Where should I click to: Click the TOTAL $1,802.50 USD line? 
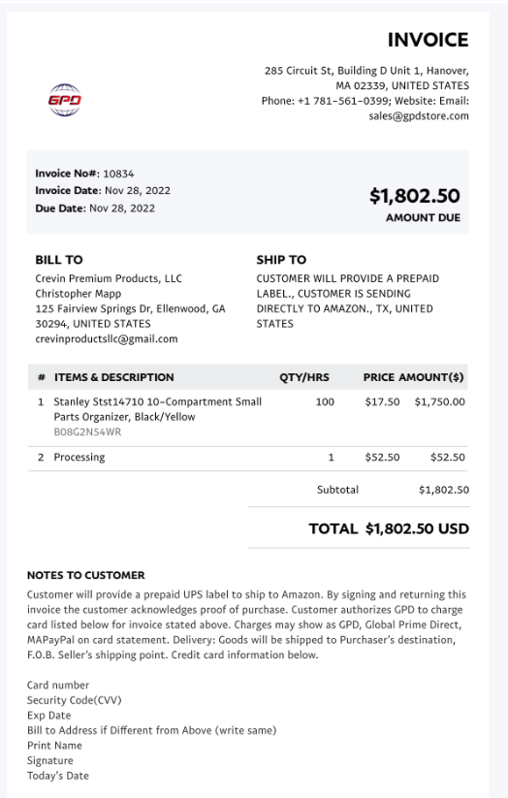click(x=389, y=528)
